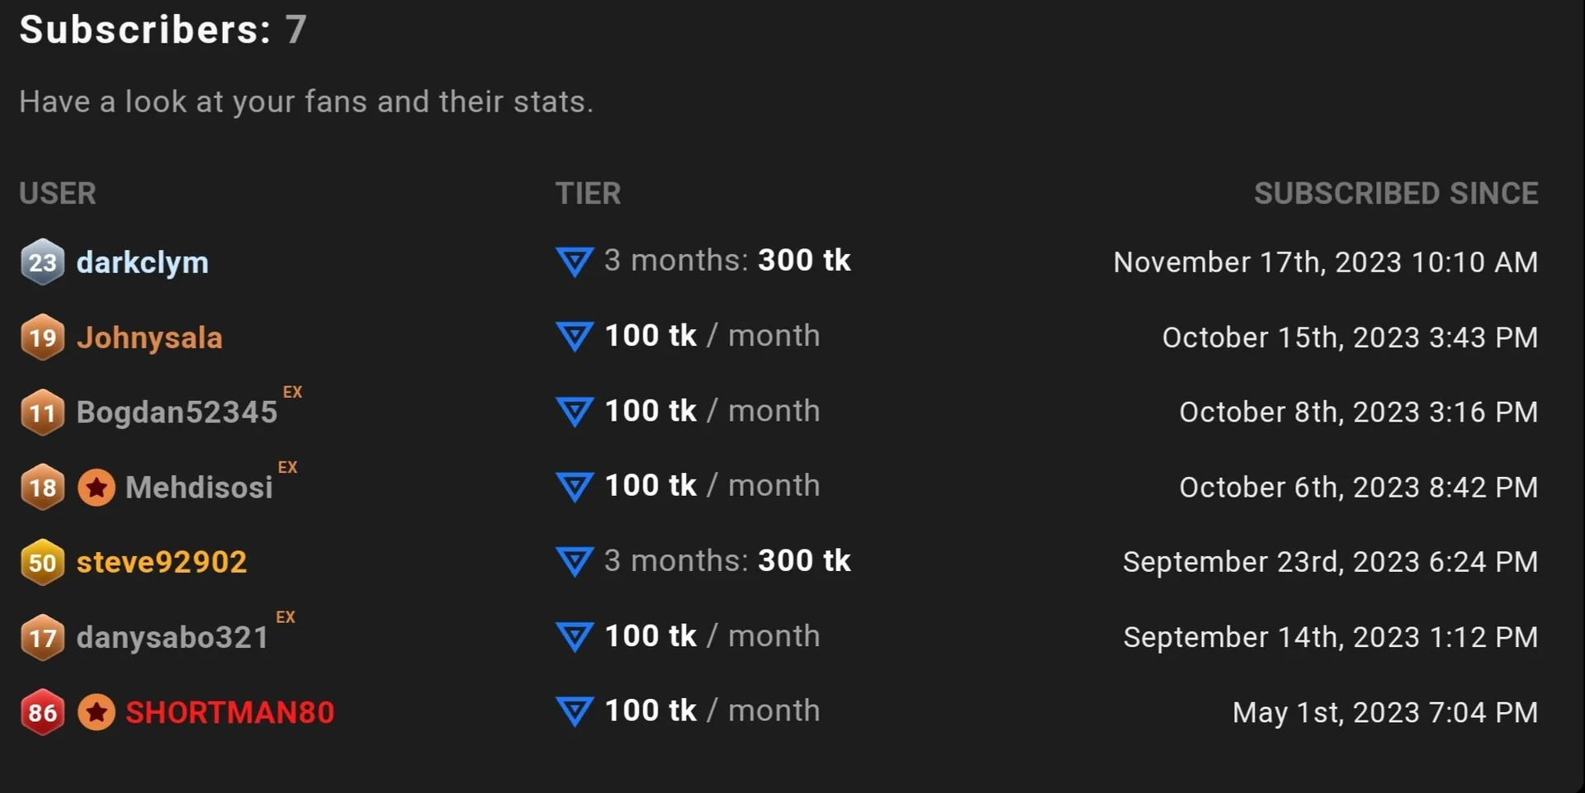Viewport: 1585px width, 793px height.
Task: Click the SUBSCRIBED SINCE column header
Action: pyautogui.click(x=1395, y=193)
